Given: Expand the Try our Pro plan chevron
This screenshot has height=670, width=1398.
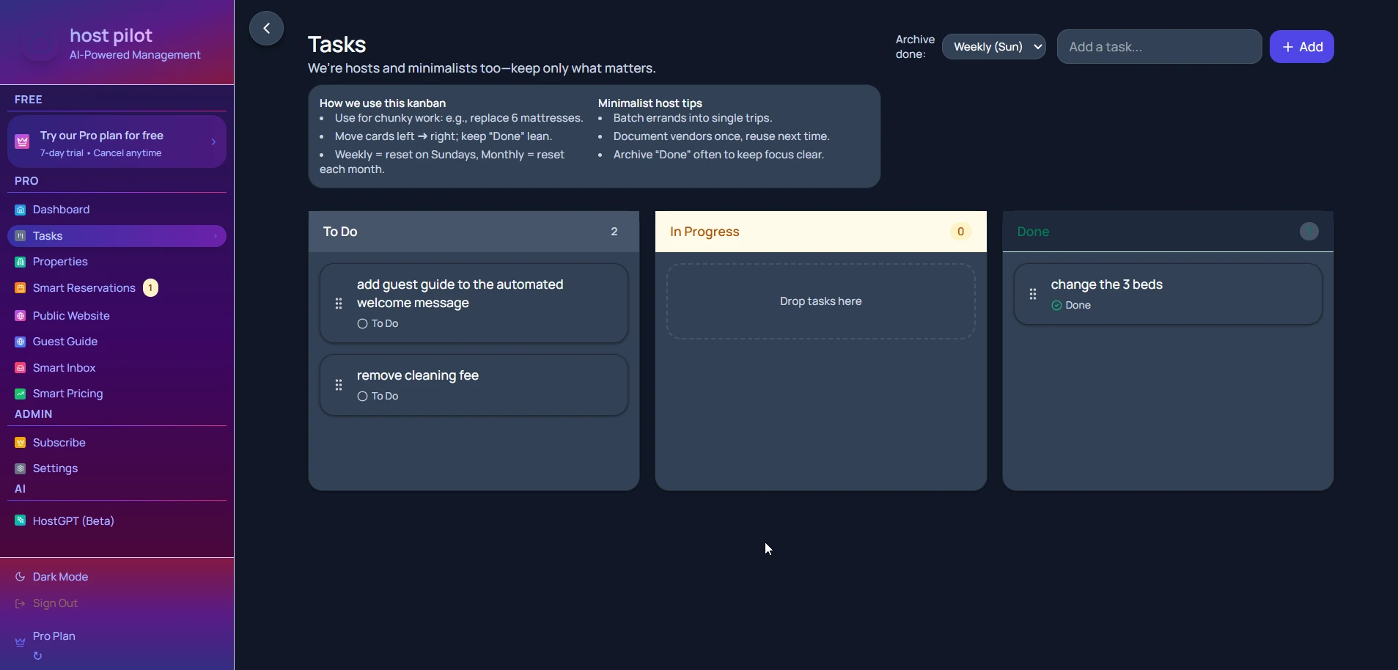Looking at the screenshot, I should [213, 142].
